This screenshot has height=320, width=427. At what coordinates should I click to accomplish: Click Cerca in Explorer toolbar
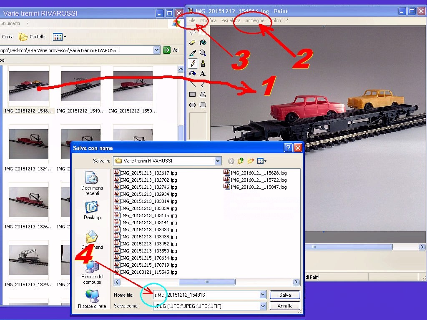(x=8, y=37)
